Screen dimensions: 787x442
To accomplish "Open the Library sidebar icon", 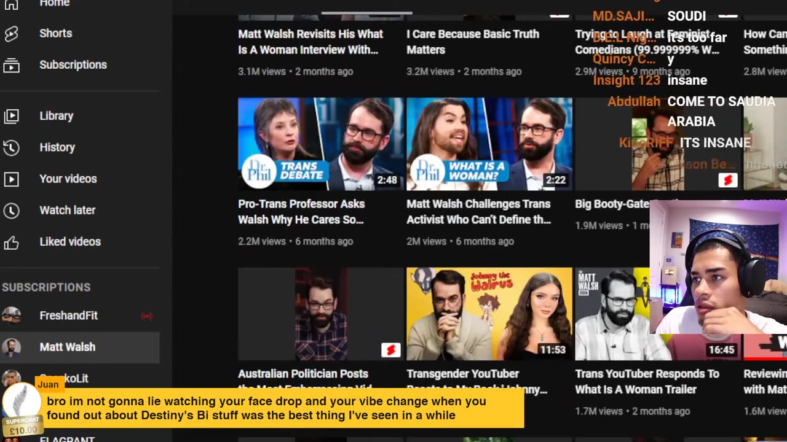I will click(x=11, y=116).
